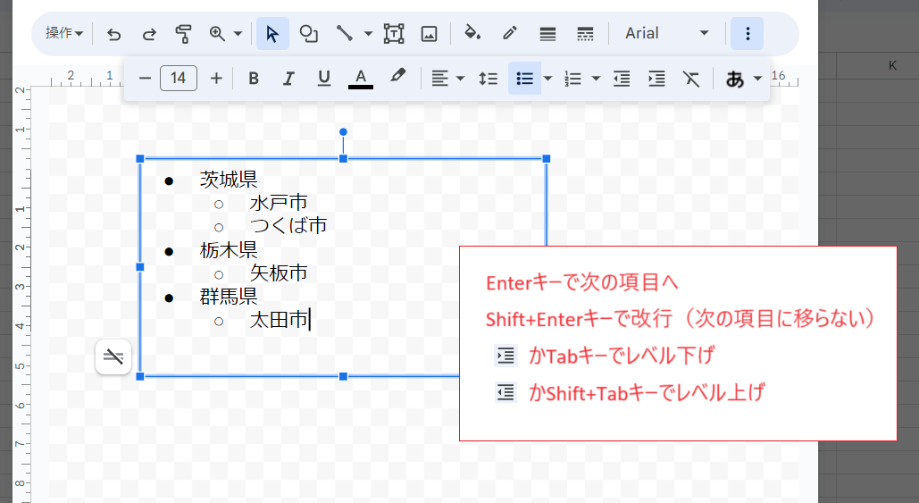Open line spacing options
Screen dimensions: 919x503
pyautogui.click(x=489, y=78)
